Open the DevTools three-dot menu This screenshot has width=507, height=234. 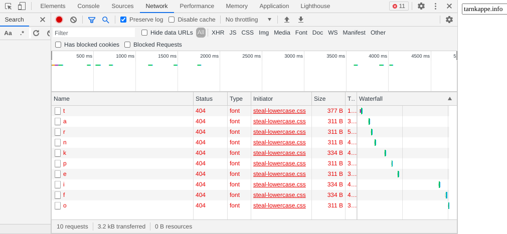[435, 6]
